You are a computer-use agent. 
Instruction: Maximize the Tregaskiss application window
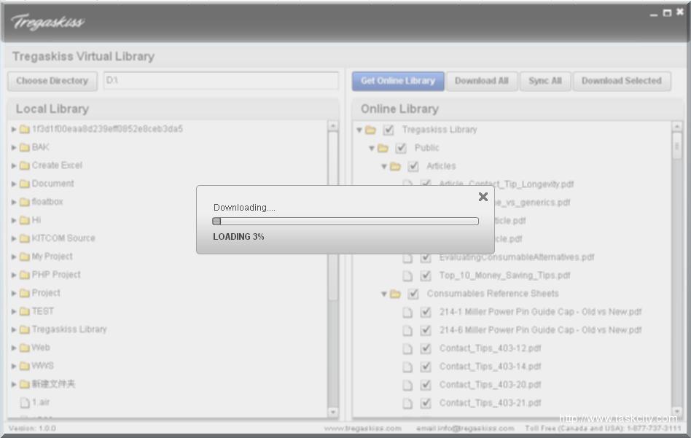pyautogui.click(x=667, y=13)
